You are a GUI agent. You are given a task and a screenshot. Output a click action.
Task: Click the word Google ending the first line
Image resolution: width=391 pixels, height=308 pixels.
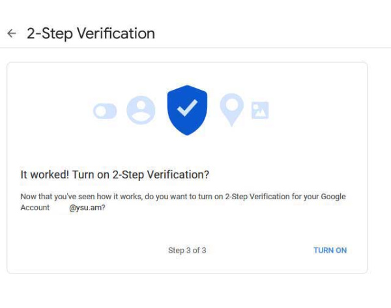pyautogui.click(x=333, y=197)
